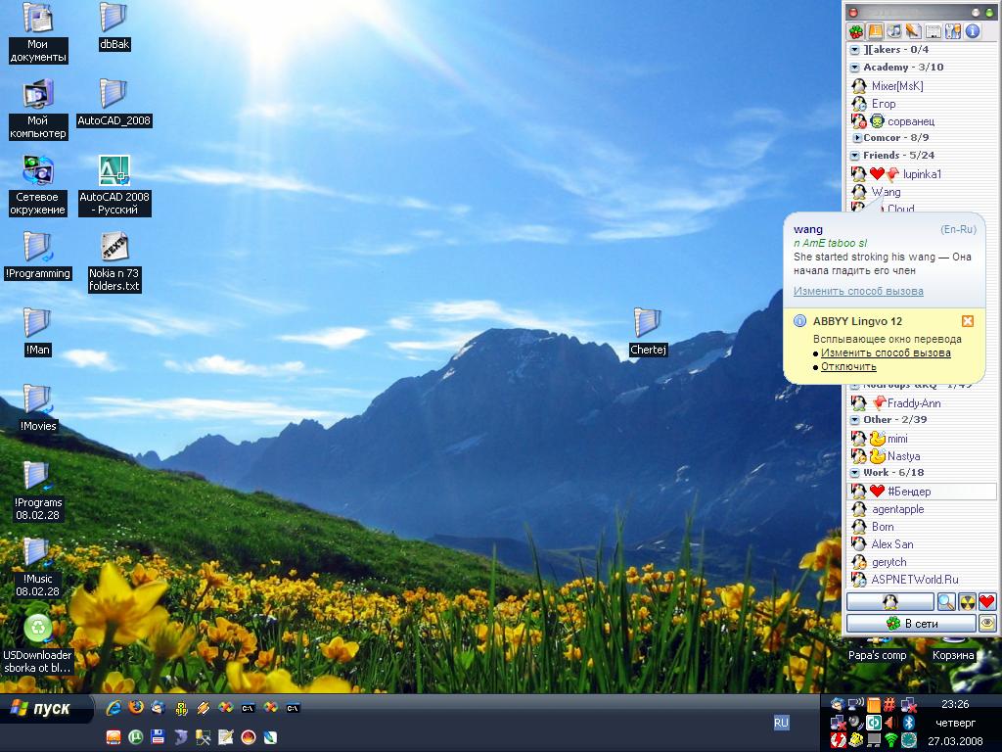
Task: Select the Nokia n 73 folders.txt file
Action: click(x=114, y=262)
